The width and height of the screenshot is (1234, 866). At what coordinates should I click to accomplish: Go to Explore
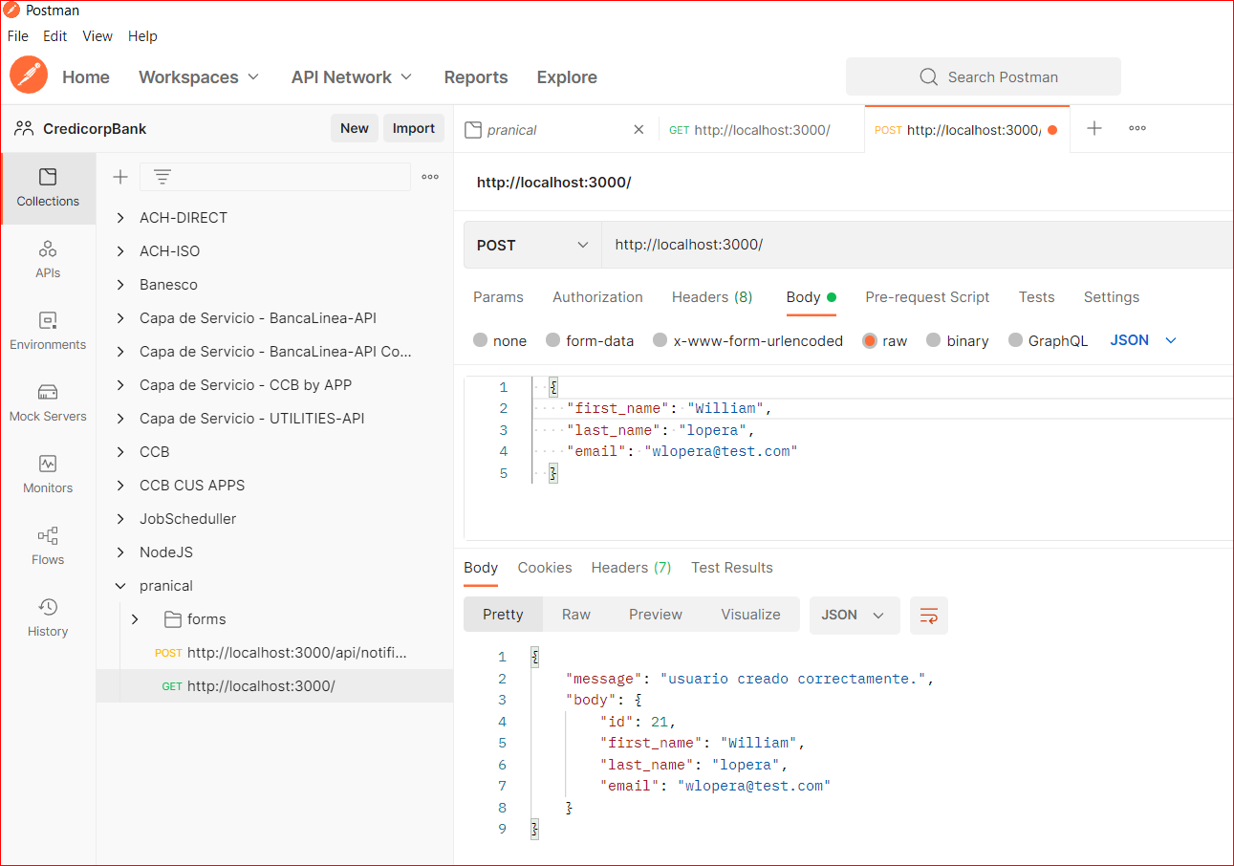(567, 77)
